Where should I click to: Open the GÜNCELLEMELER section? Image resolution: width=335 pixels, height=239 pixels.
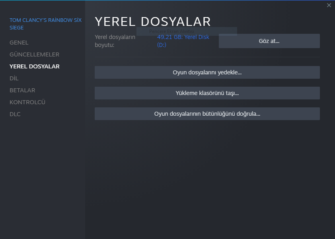tap(35, 54)
